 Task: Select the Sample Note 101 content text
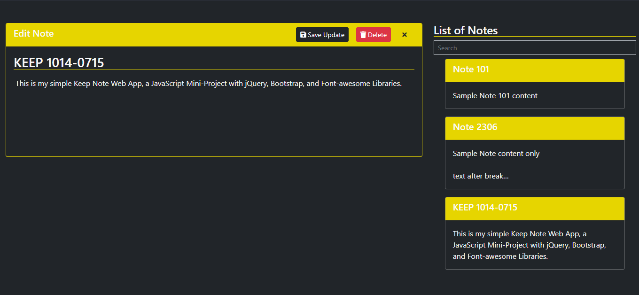(x=495, y=95)
